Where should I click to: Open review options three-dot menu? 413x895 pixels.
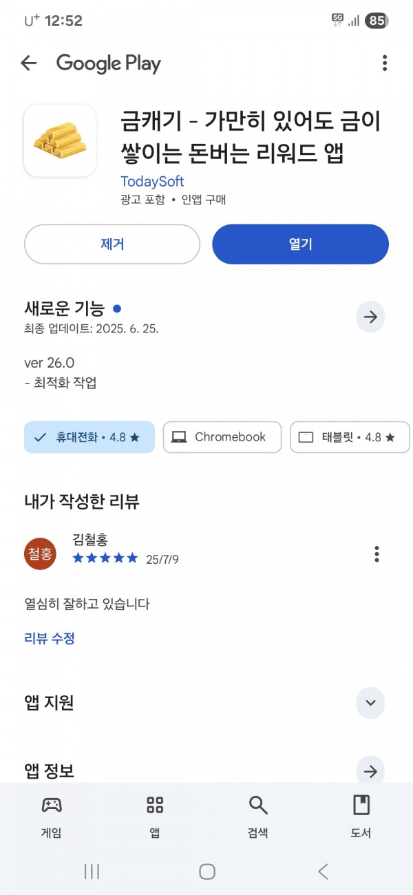pyautogui.click(x=377, y=554)
